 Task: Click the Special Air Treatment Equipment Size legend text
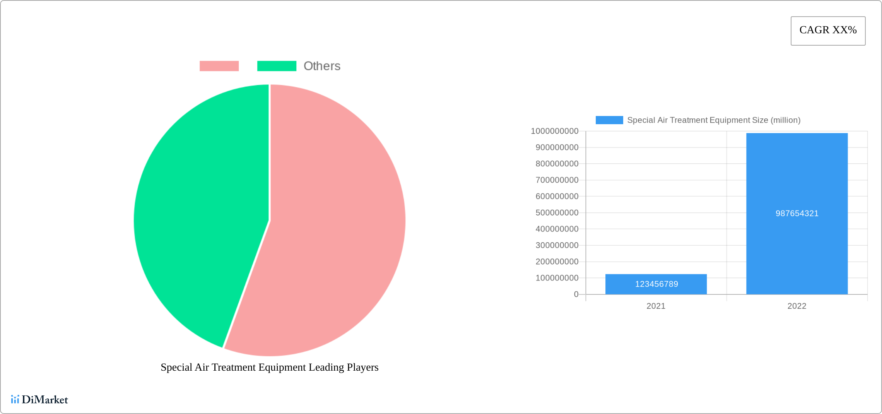point(713,120)
